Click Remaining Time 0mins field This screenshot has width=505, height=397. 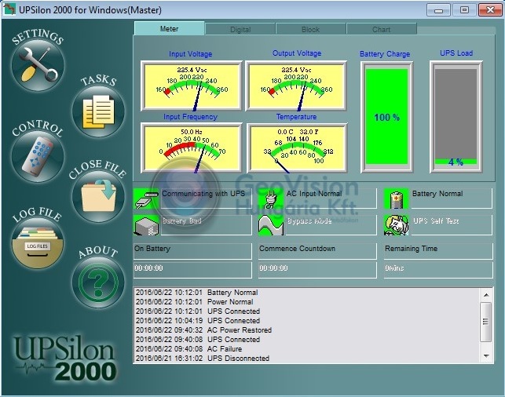438,270
